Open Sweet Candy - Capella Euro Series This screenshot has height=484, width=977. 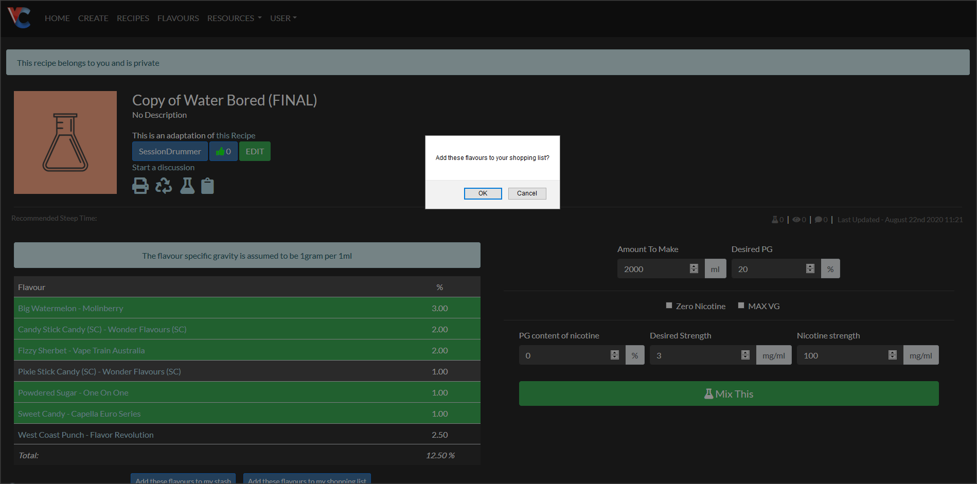[79, 414]
